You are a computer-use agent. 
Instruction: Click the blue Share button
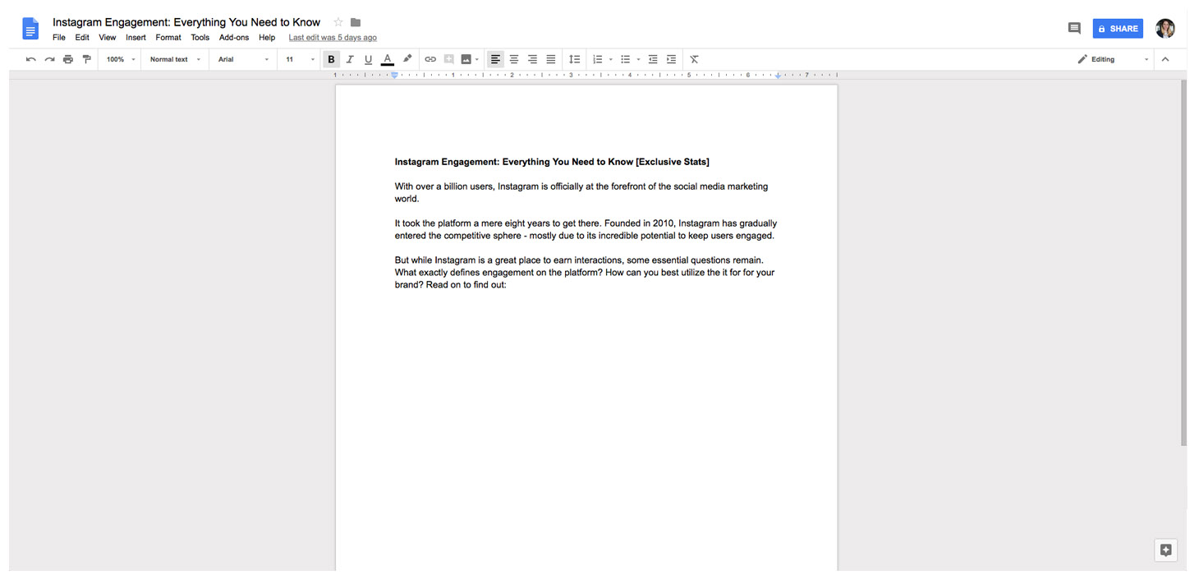pyautogui.click(x=1118, y=29)
